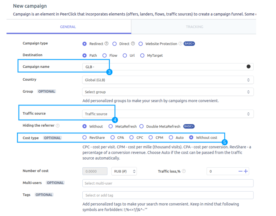Image resolution: width=276 pixels, height=216 pixels.
Task: Click help icon next to Redirect option
Action: coord(106,44)
